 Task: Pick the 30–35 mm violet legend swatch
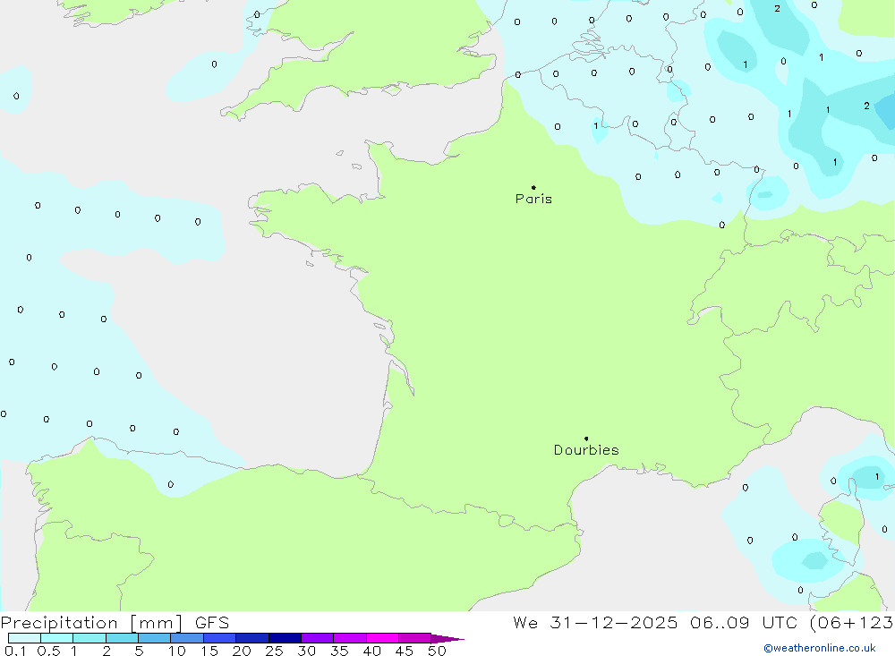point(317,638)
